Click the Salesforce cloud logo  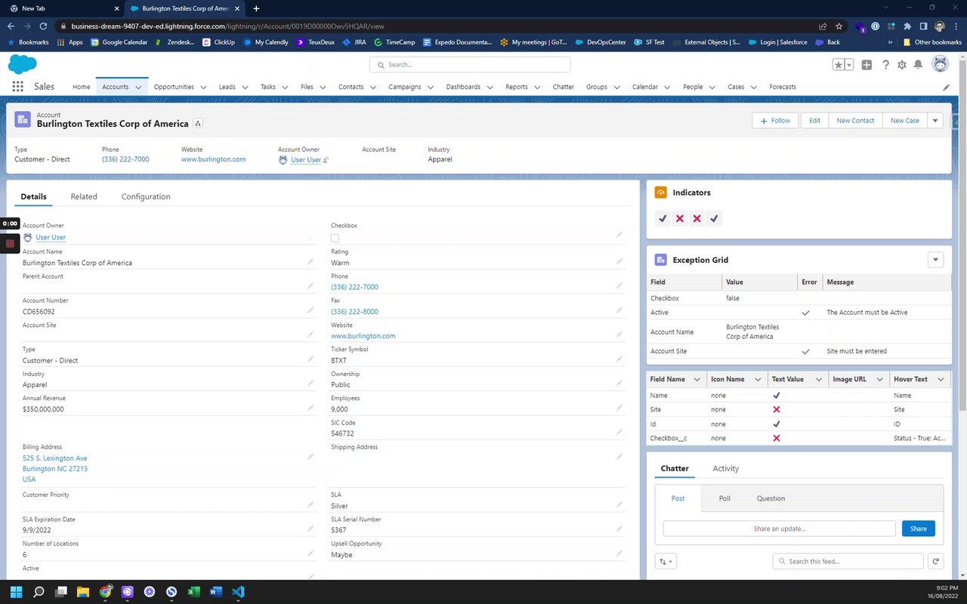coord(23,64)
